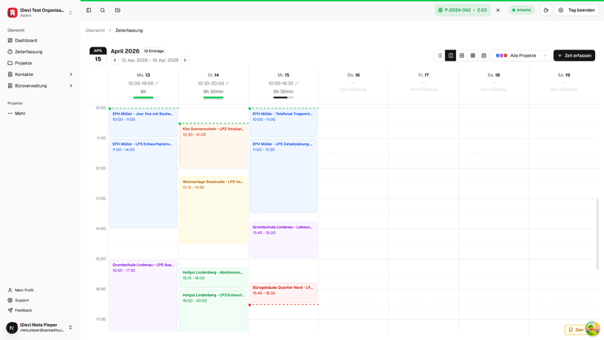Edit Tuesday work hours pencil icon
Screen dimensions: 604x340
pyautogui.click(x=228, y=84)
